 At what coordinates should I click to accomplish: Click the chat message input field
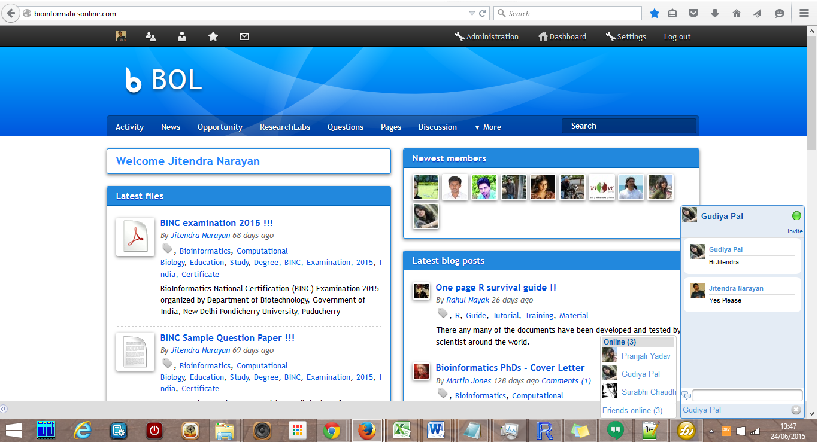tap(747, 395)
